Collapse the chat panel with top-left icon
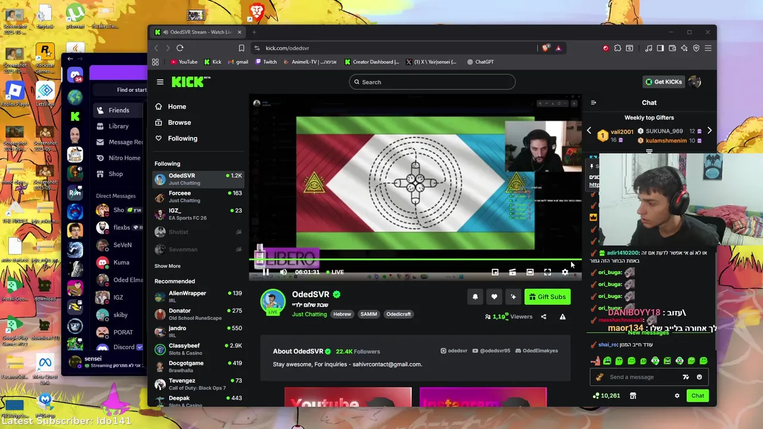The width and height of the screenshot is (763, 429). click(593, 102)
